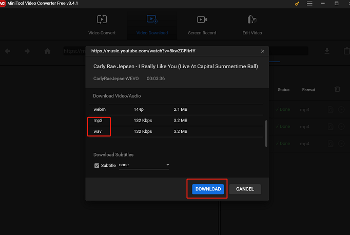The height and width of the screenshot is (235, 350).
Task: Click the video title Carly Rae Jepsen text
Action: (176, 67)
